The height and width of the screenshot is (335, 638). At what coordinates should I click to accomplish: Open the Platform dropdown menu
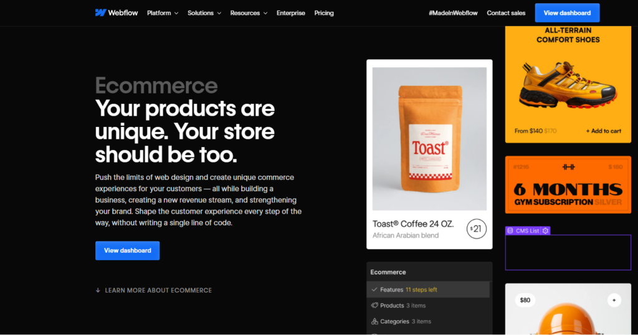[x=163, y=13]
